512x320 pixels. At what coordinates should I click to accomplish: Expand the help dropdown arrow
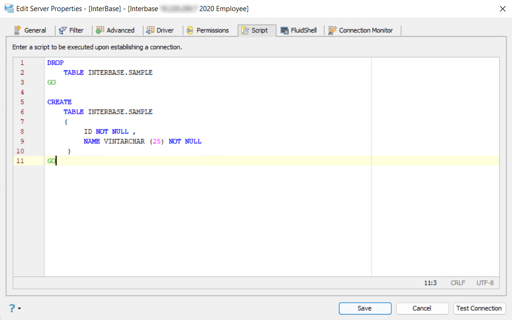pyautogui.click(x=19, y=308)
